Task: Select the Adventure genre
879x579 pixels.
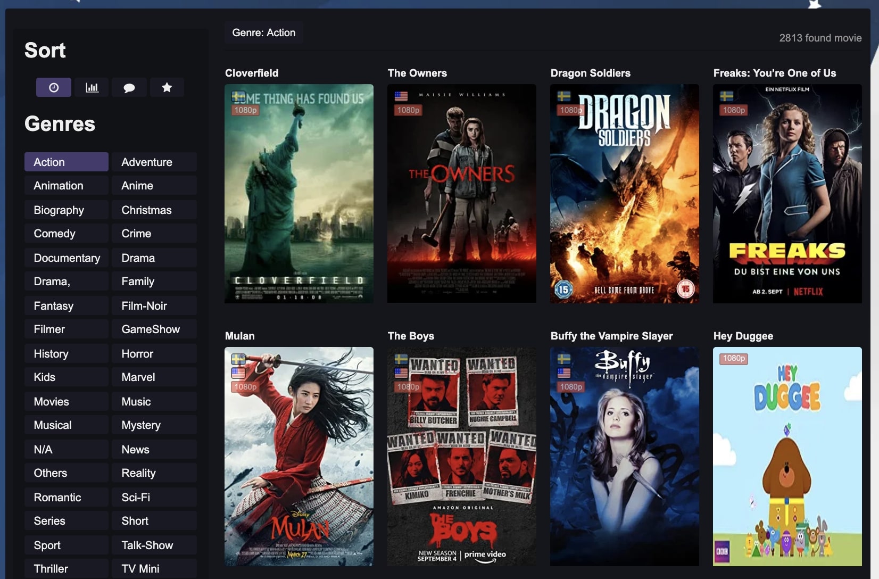Action: 154,162
